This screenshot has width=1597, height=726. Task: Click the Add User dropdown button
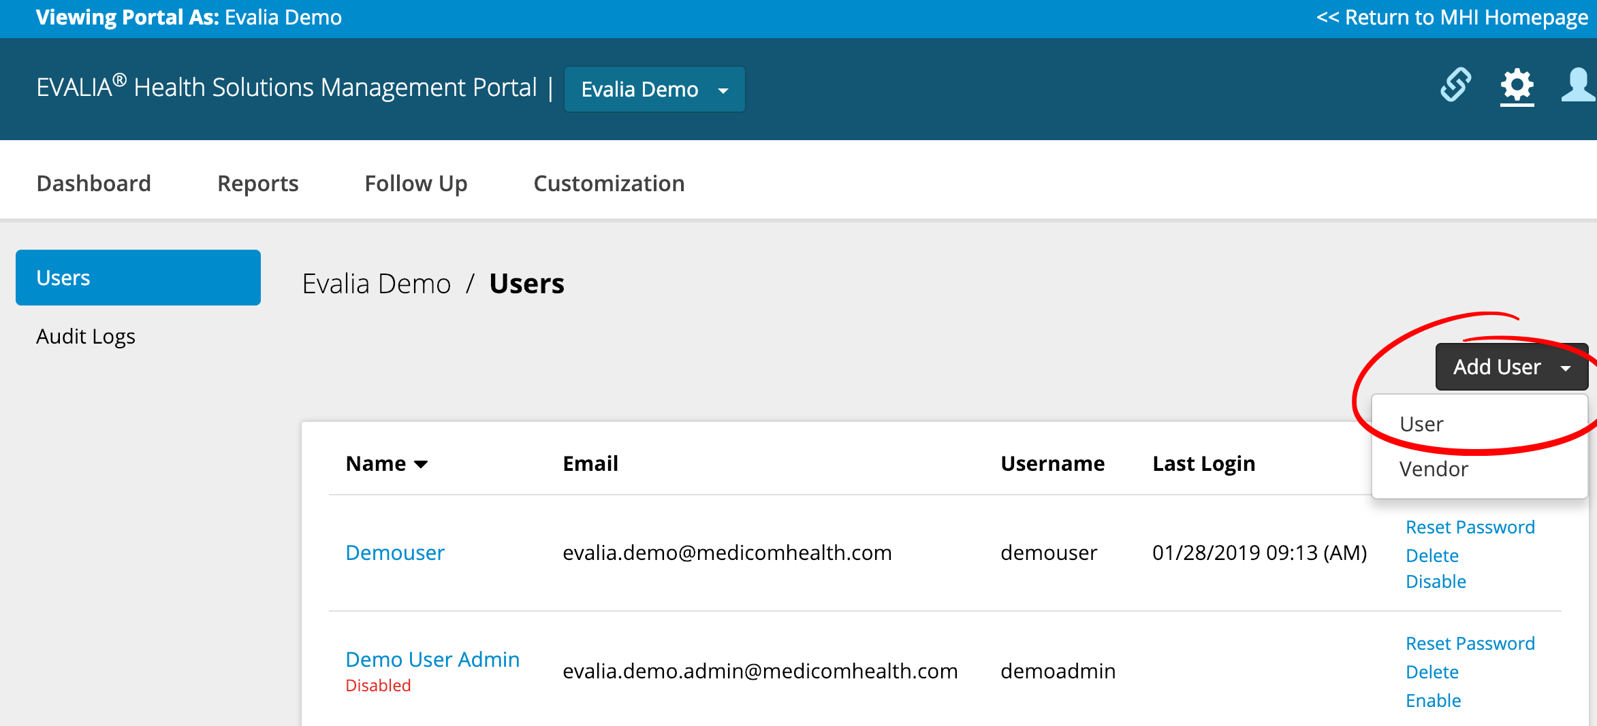click(1512, 367)
